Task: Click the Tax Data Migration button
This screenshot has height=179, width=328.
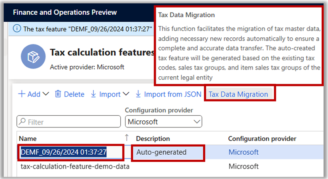Action: click(238, 94)
